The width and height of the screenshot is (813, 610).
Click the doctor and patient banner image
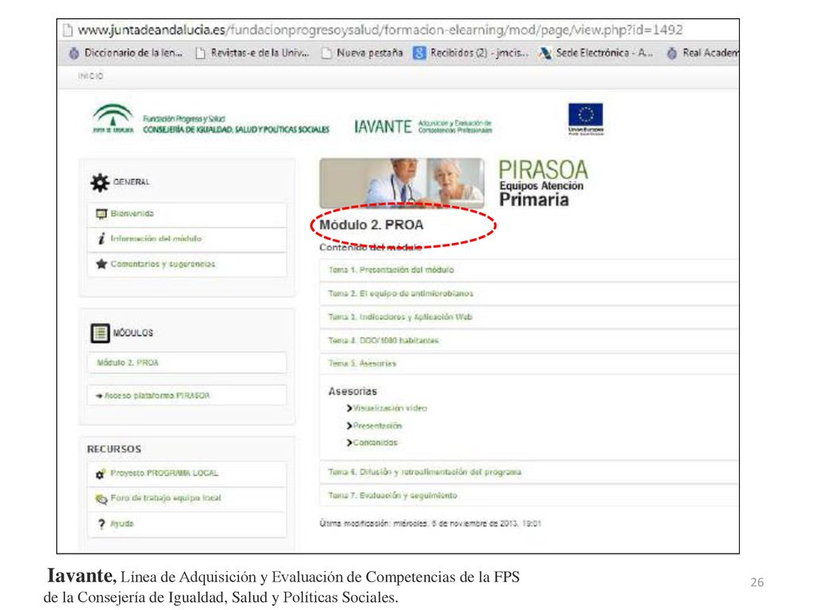pyautogui.click(x=402, y=183)
